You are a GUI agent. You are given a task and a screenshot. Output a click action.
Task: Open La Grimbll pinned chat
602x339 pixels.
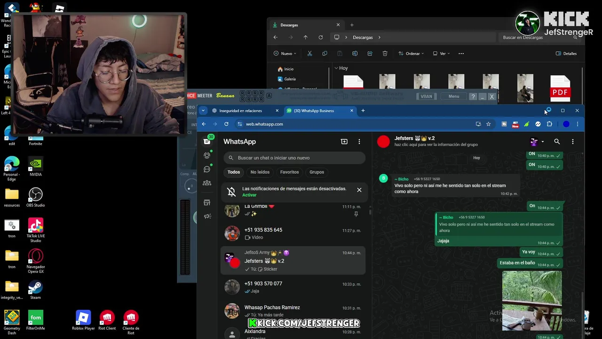coord(293,210)
